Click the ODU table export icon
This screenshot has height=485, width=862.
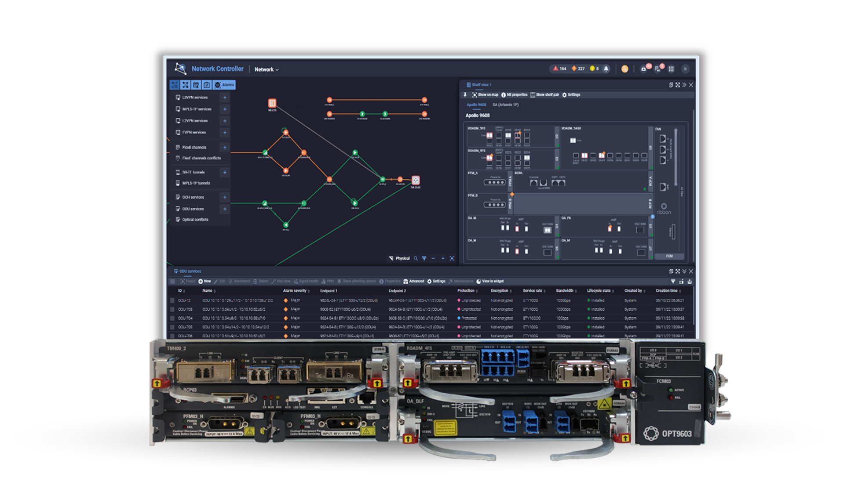click(x=690, y=282)
